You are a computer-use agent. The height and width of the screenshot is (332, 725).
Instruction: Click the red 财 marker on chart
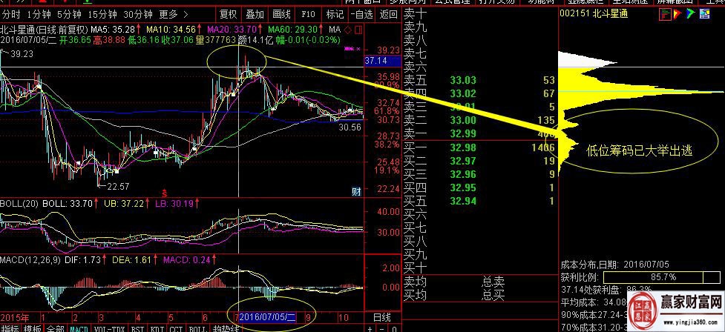point(357,191)
